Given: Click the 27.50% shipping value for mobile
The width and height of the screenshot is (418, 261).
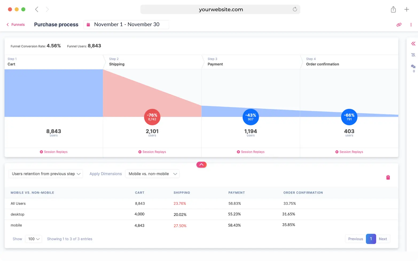Looking at the screenshot, I should point(180,226).
